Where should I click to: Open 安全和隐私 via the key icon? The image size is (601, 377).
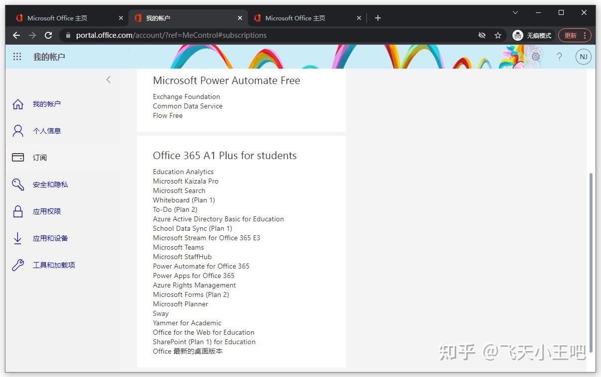(x=18, y=184)
